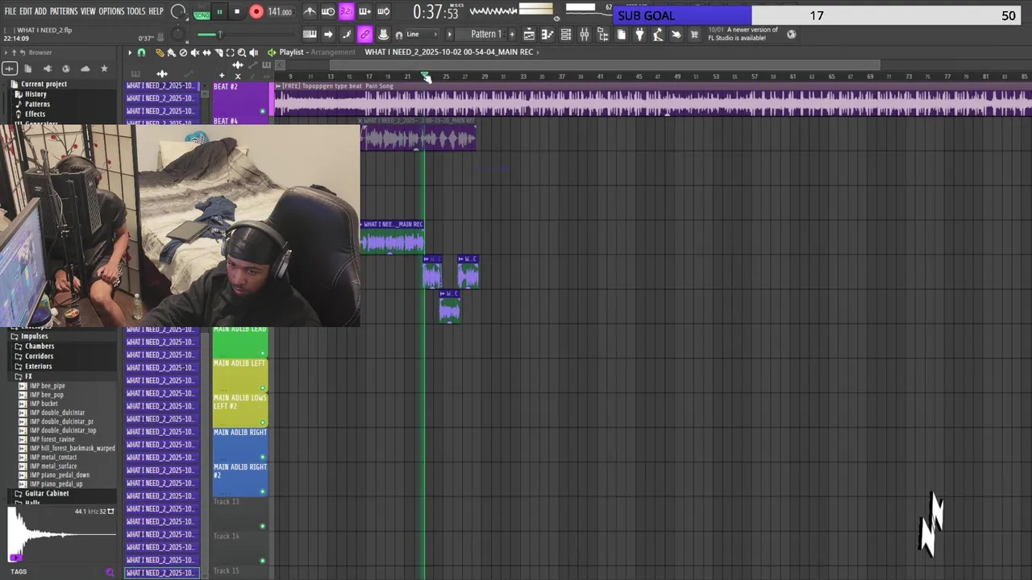The width and height of the screenshot is (1032, 580).
Task: Toggle typing keyboard to piano
Action: click(x=310, y=35)
